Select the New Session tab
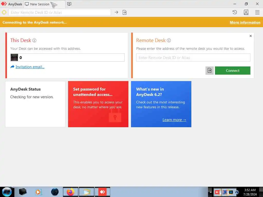 (x=44, y=4)
